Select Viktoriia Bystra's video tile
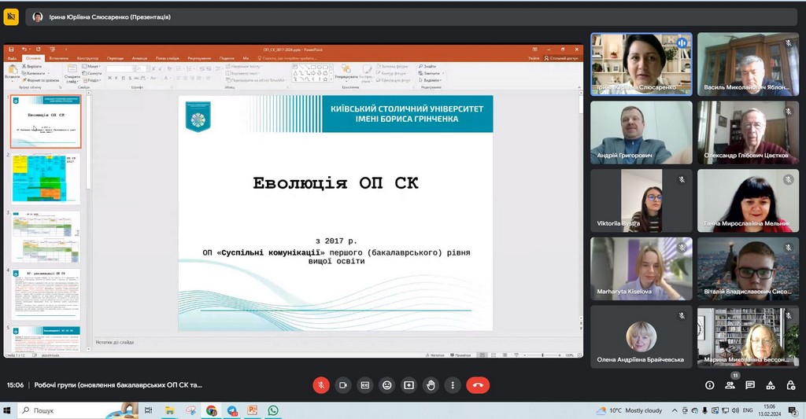806x419 pixels. [x=641, y=200]
